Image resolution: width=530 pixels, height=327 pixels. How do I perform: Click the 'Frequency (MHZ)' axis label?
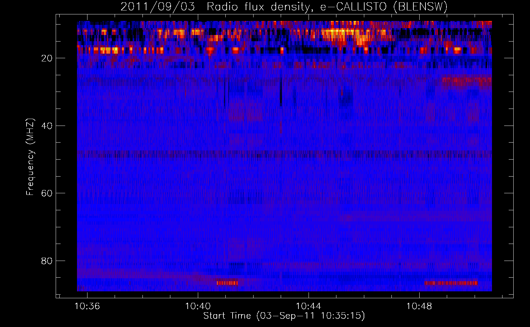point(30,157)
